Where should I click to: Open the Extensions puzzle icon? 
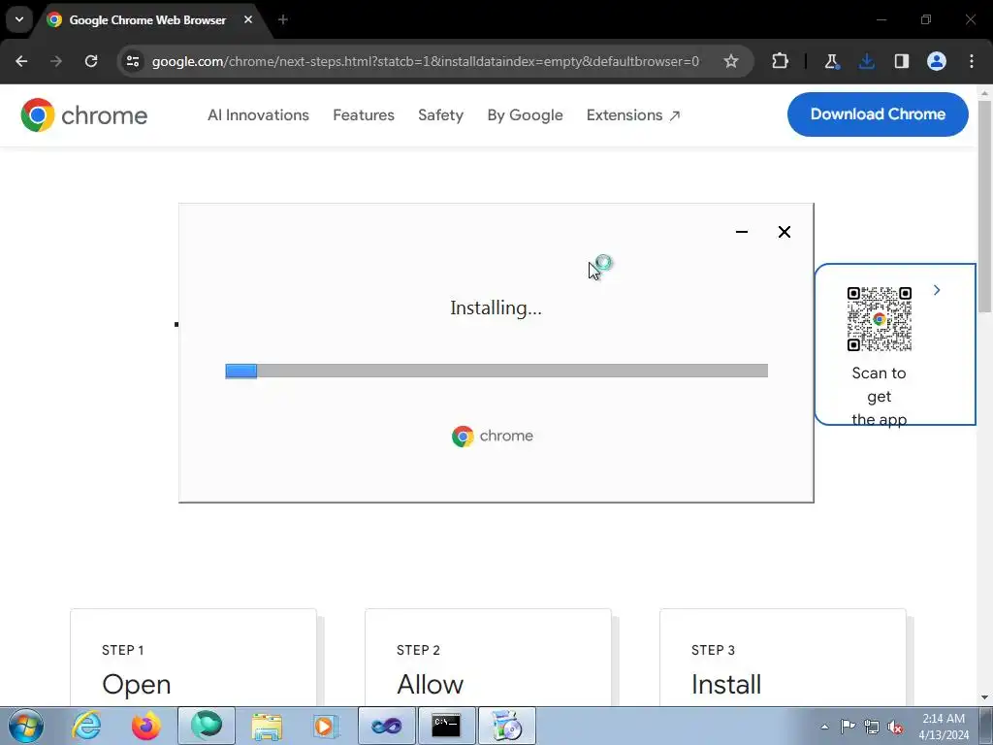[x=781, y=61]
